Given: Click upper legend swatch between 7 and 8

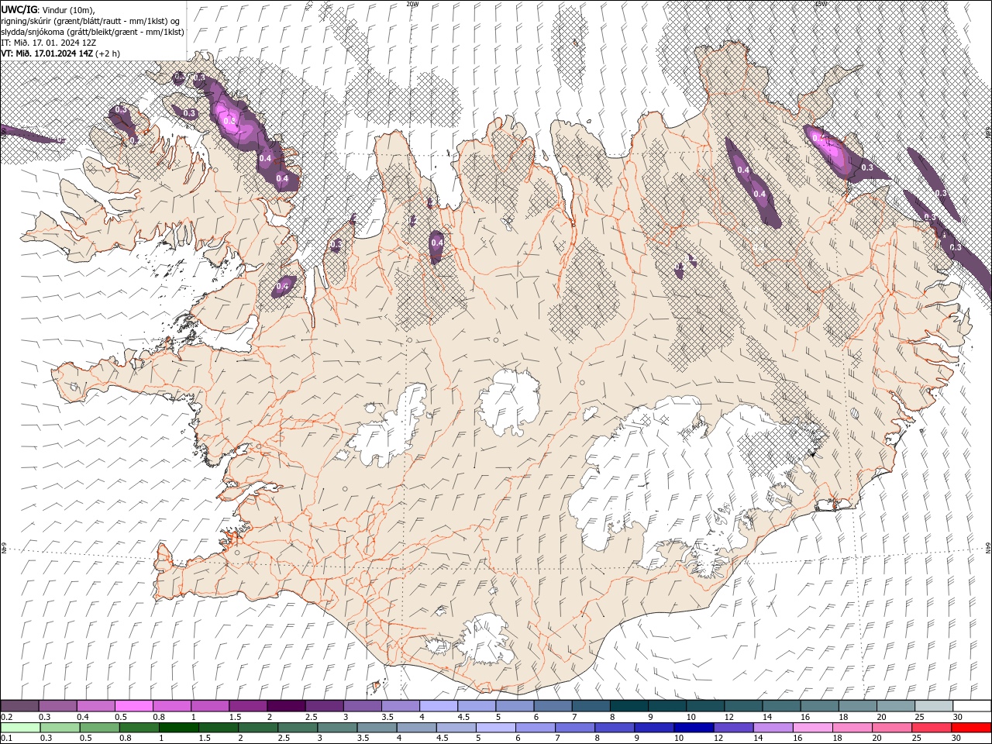Looking at the screenshot, I should [591, 706].
